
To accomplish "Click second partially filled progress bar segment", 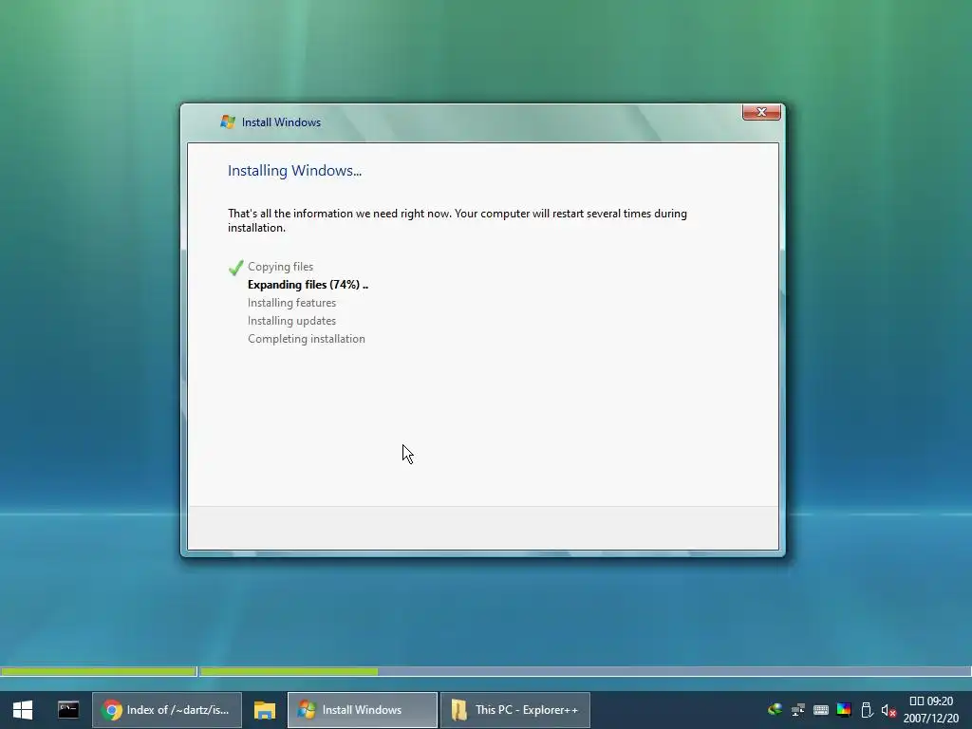I will (585, 671).
